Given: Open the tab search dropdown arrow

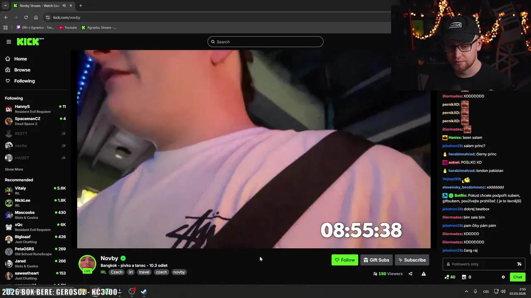Looking at the screenshot, I should click(5, 6).
